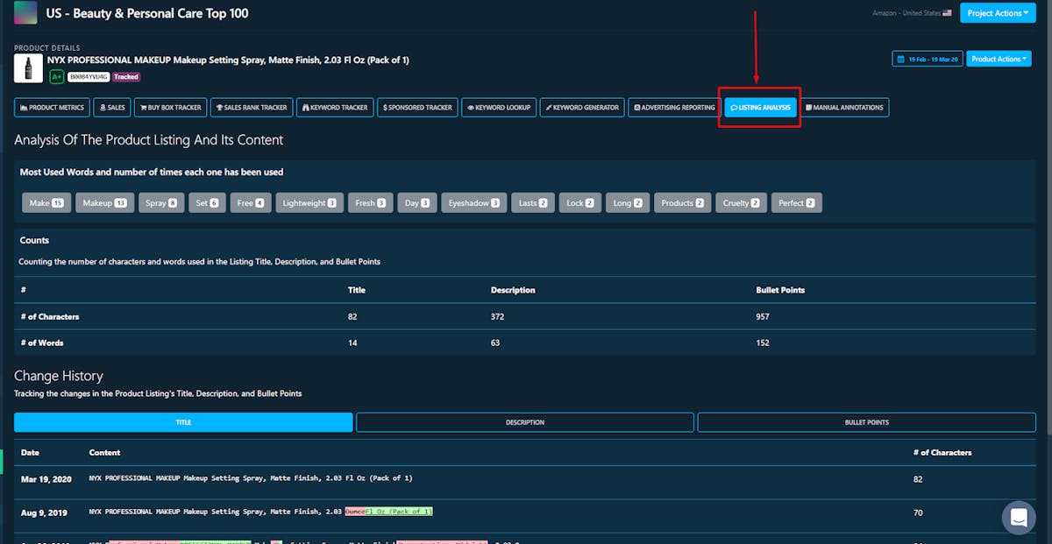Switch to the Sponsored Tracker tab

pyautogui.click(x=417, y=108)
